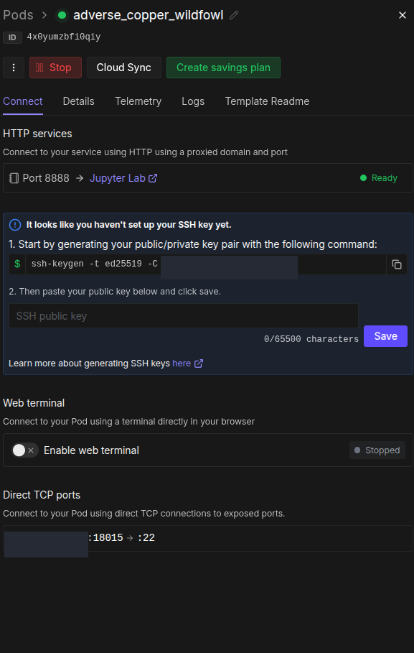
Task: Click the 'Enable web terminal' label
Action: pyautogui.click(x=92, y=450)
